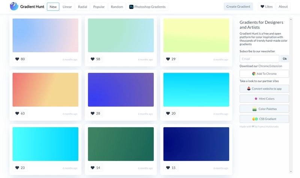
Task: Click the CSS Gradient circles icon
Action: pyautogui.click(x=255, y=119)
